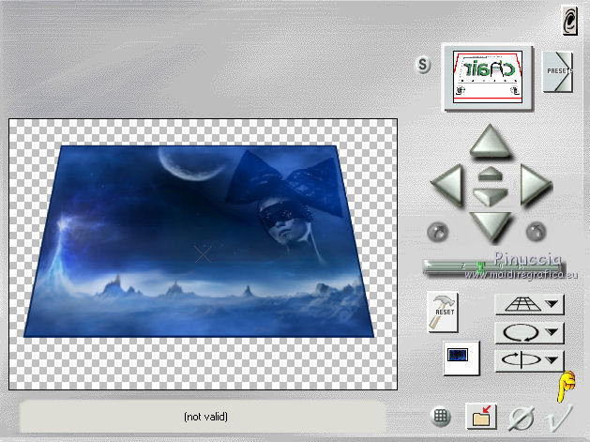Rotate clockwise with right round button
The width and height of the screenshot is (590, 442).
point(536,232)
